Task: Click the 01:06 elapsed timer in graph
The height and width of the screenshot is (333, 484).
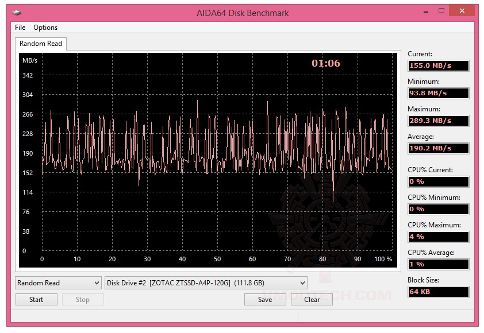Action: 326,63
